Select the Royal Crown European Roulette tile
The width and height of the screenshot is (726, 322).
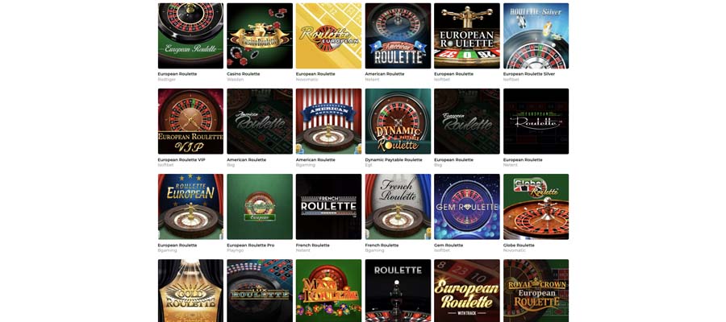click(536, 291)
